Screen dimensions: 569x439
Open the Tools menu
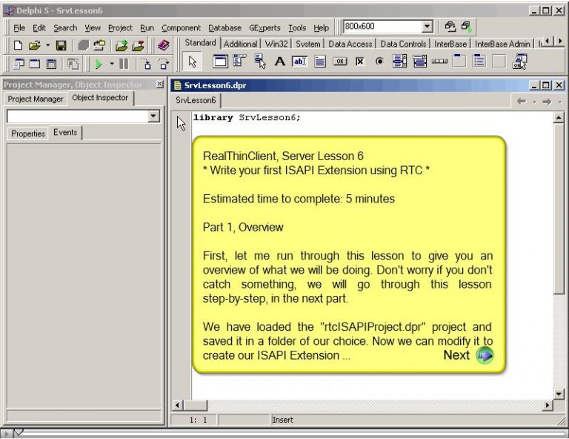tap(297, 28)
